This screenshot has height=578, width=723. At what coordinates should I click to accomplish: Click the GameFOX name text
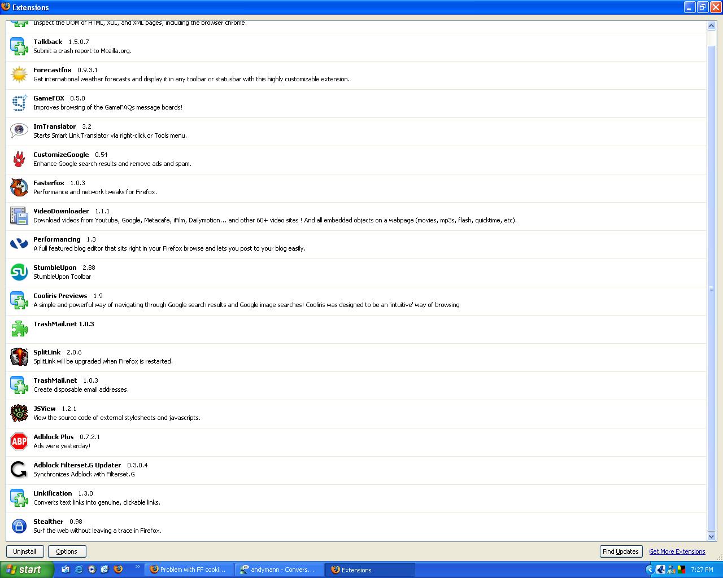pos(49,98)
